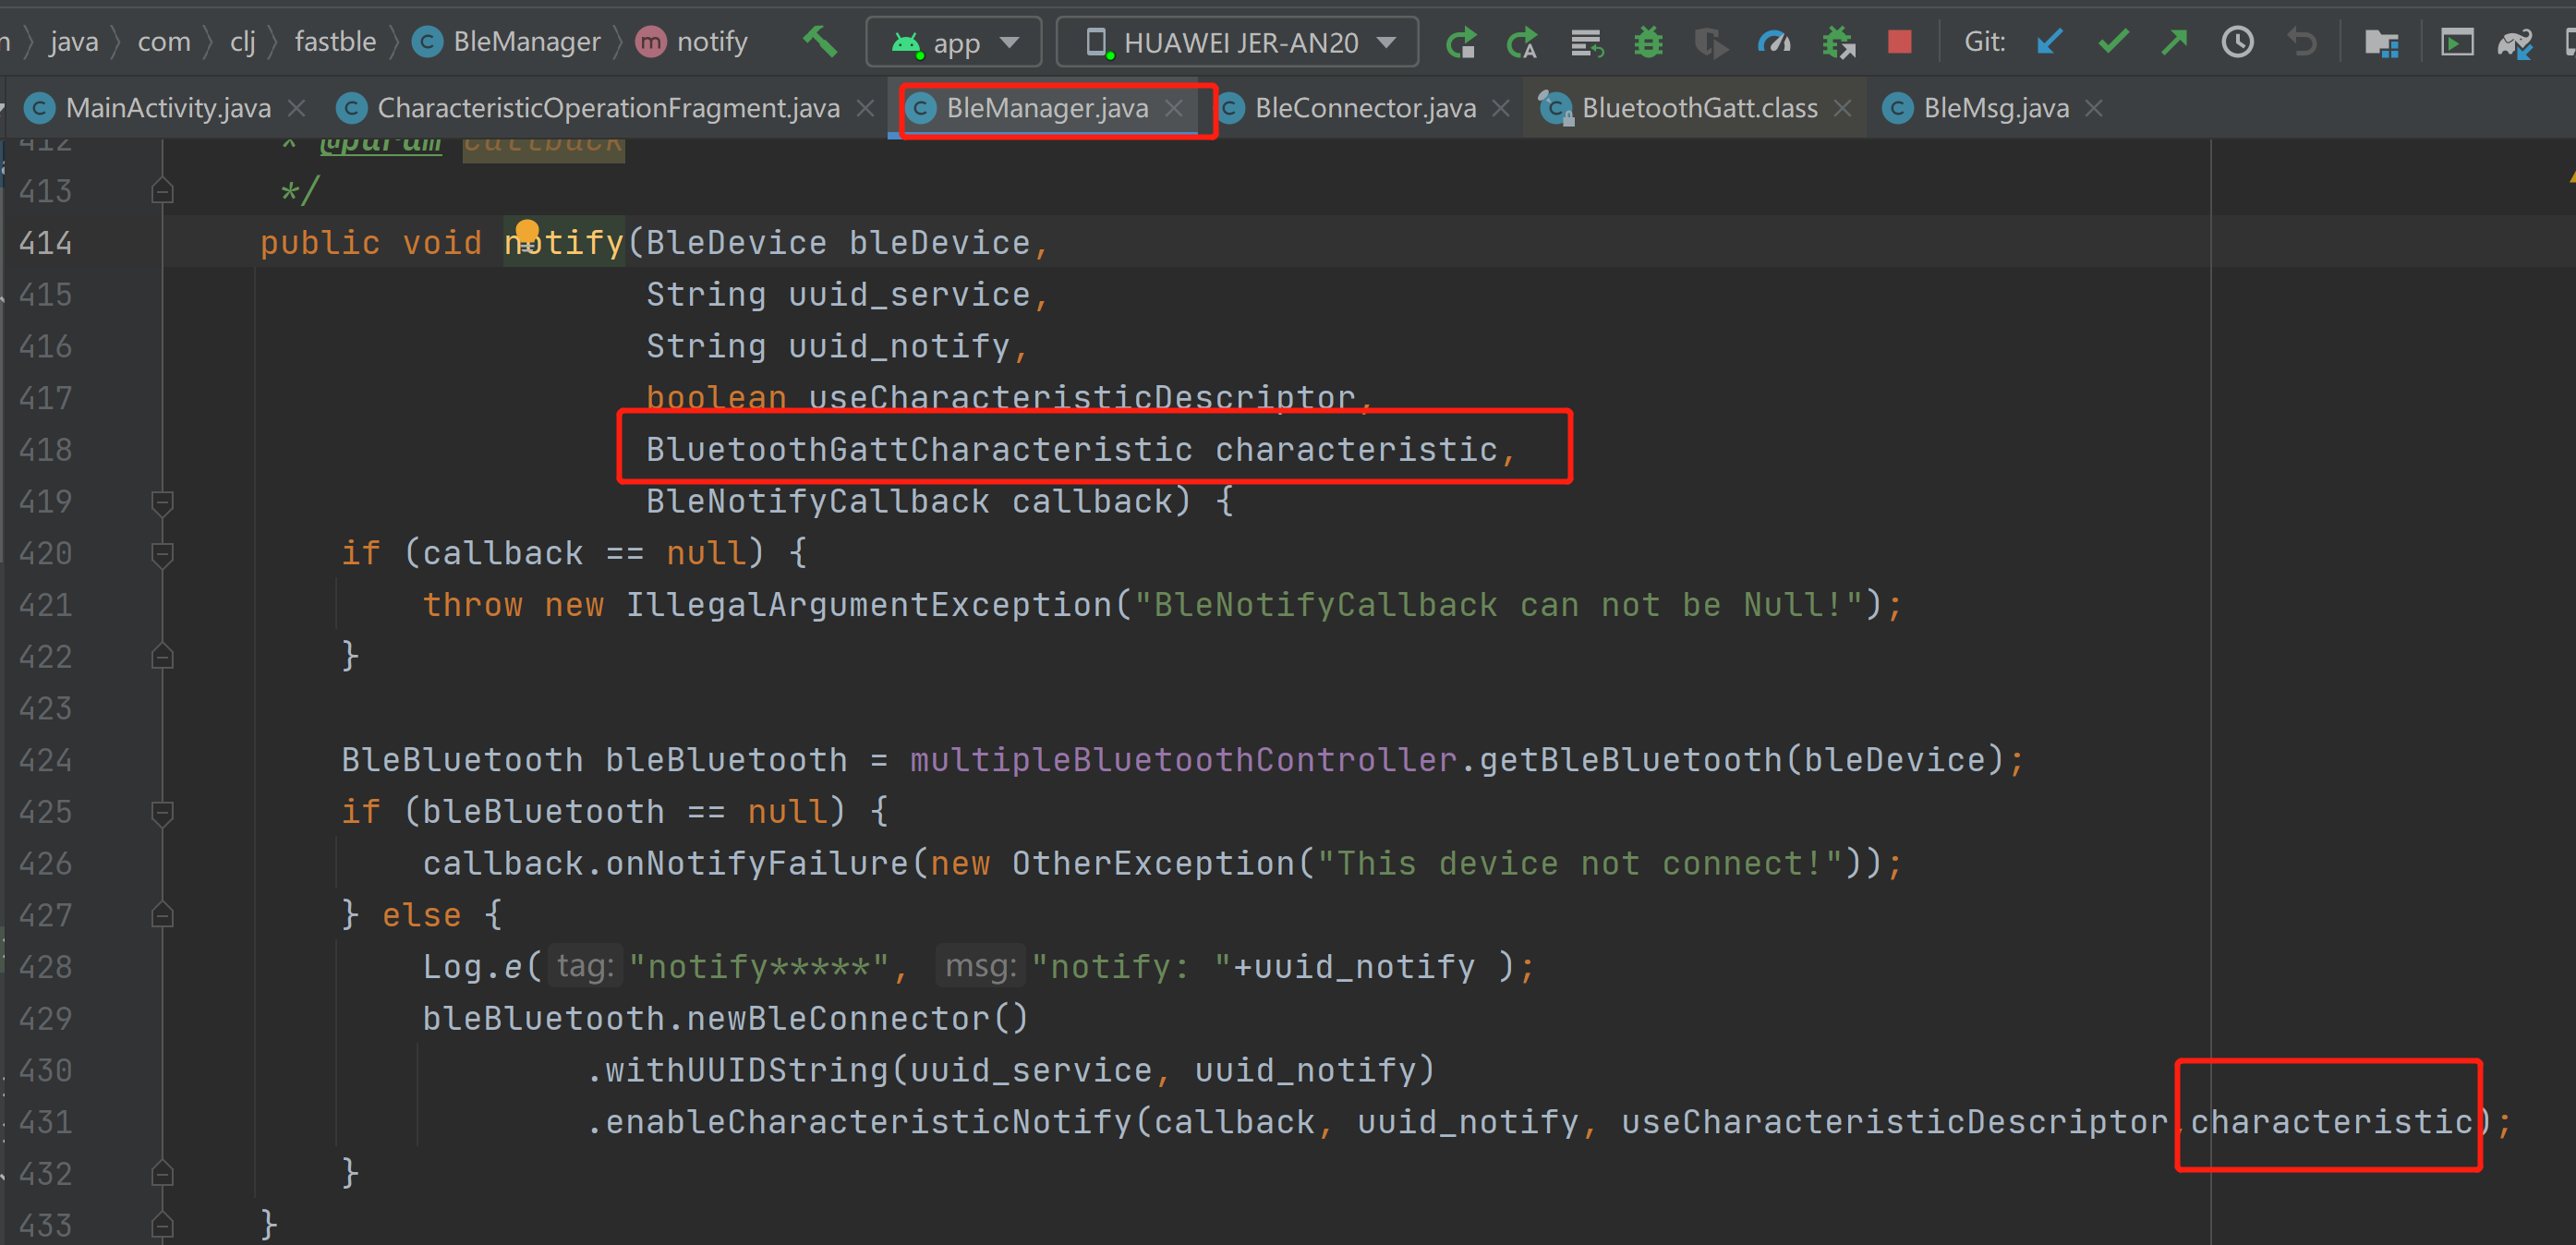The width and height of the screenshot is (2576, 1245).
Task: Open version control history via clock icon
Action: pos(2237,42)
